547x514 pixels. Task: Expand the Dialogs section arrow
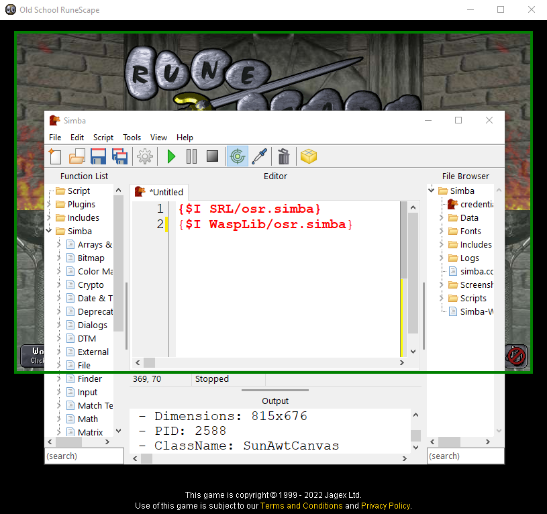pos(59,325)
